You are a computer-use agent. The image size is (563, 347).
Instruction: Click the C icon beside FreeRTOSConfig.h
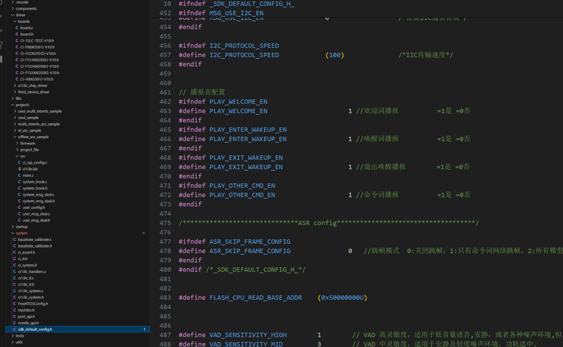(14, 304)
